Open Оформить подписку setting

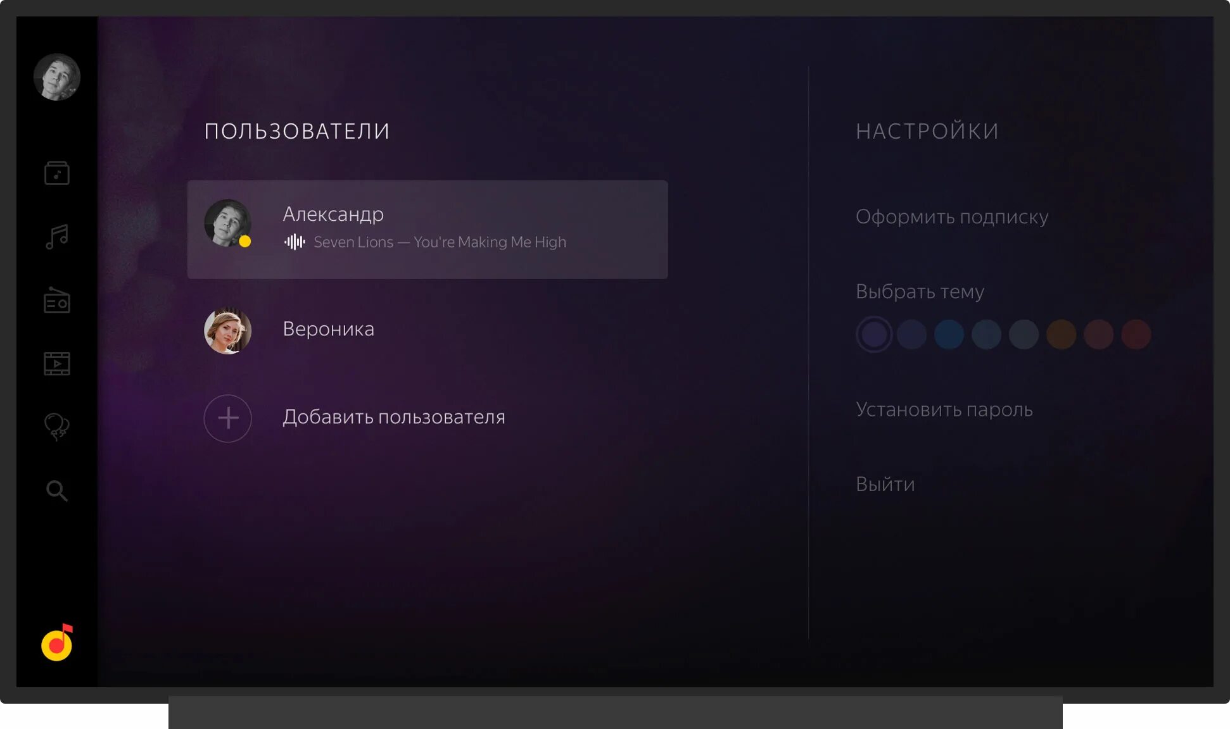pos(951,217)
